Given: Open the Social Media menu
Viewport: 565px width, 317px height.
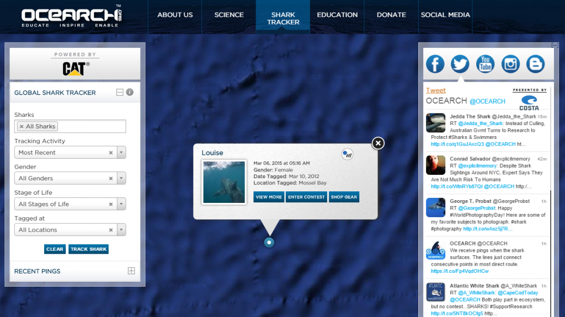Looking at the screenshot, I should [x=445, y=15].
